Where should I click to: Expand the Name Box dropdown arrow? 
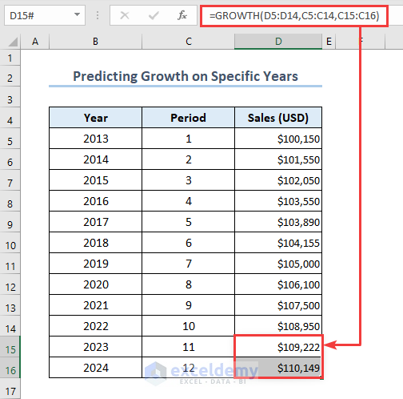77,14
